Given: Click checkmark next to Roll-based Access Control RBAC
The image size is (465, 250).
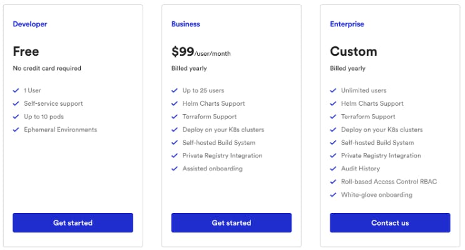Looking at the screenshot, I should (x=333, y=182).
